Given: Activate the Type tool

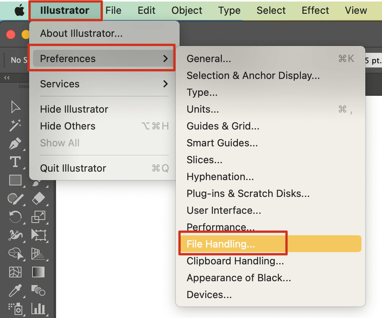Looking at the screenshot, I should coord(14,161).
